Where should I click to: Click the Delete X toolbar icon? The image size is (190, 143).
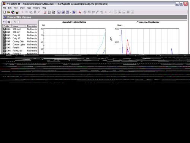click(39, 12)
